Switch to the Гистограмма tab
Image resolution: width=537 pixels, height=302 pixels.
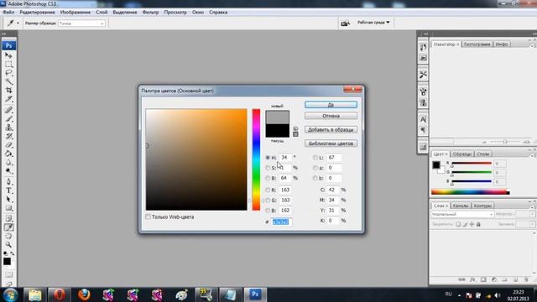(x=477, y=44)
